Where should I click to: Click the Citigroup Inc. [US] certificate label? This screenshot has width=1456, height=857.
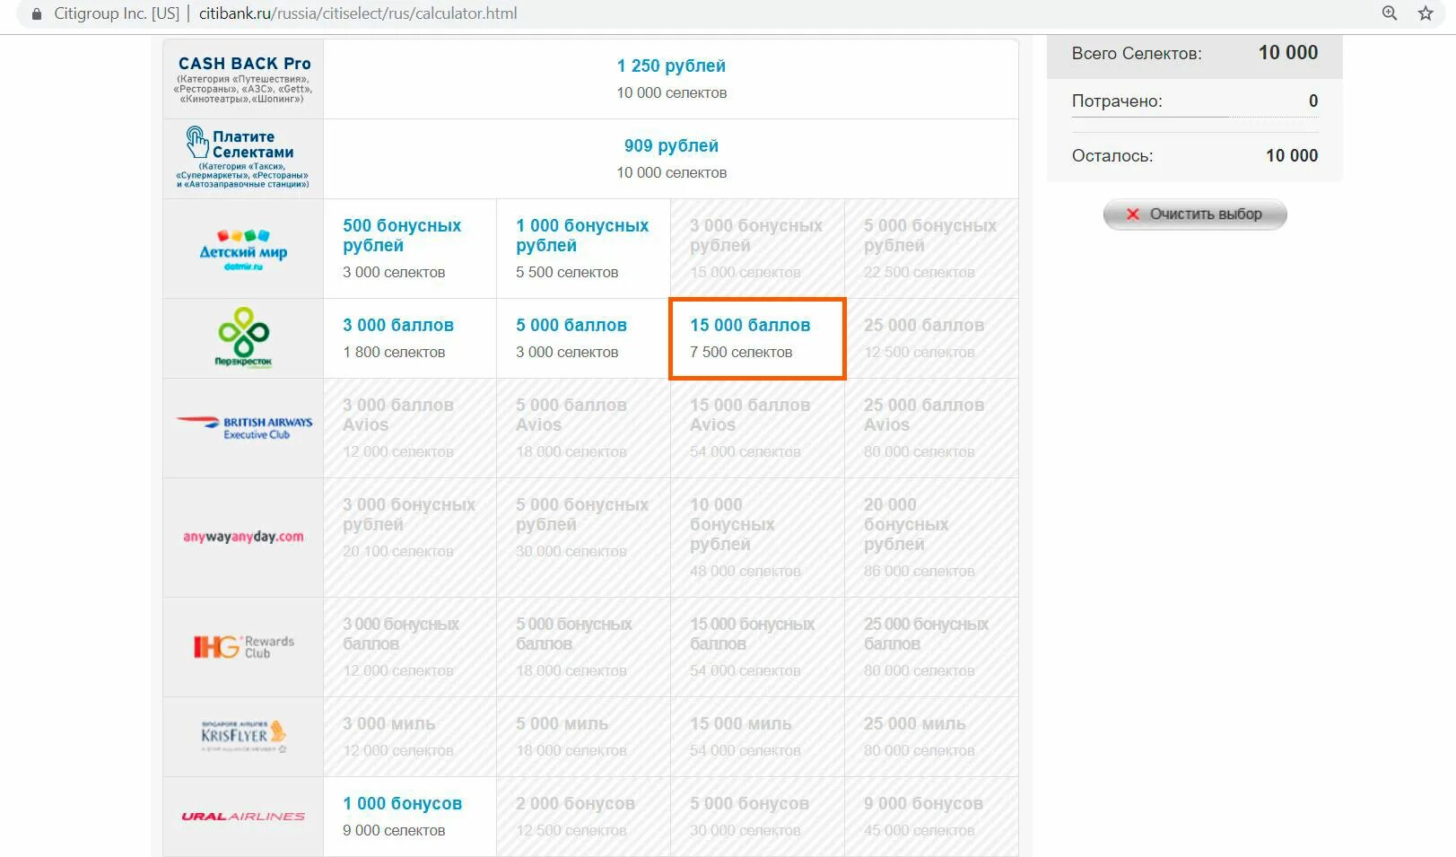(117, 13)
